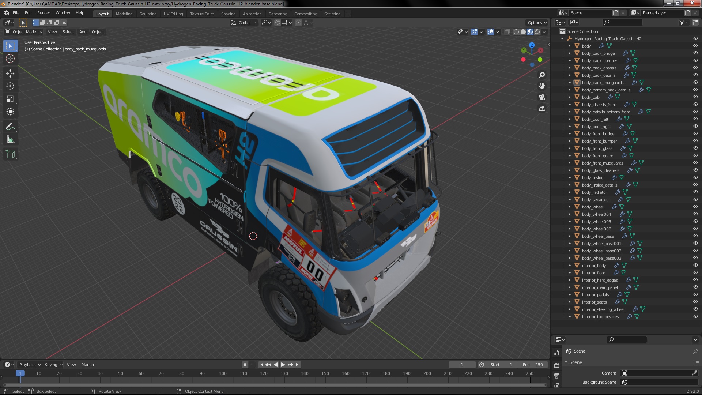Viewport: 702px width, 395px height.
Task: Pick camera object with eyedropper
Action: [x=694, y=373]
